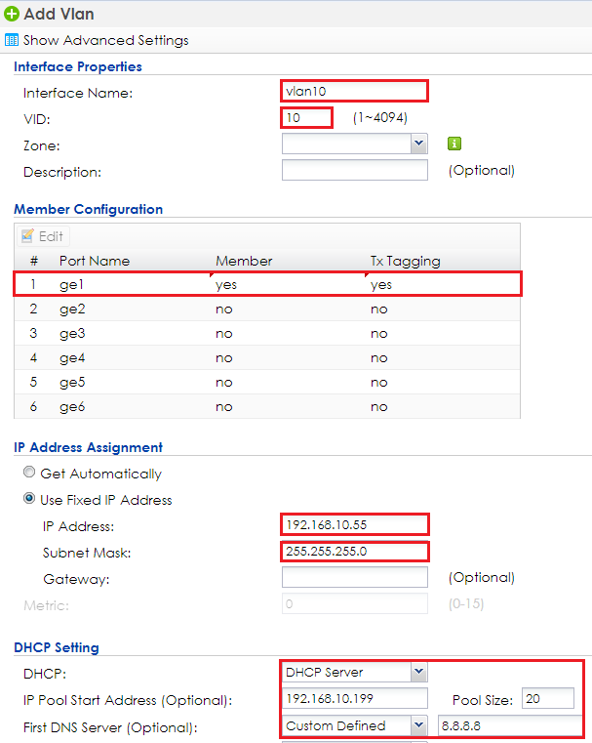The height and width of the screenshot is (743, 592).
Task: Click the Member column header
Action: coord(244,261)
